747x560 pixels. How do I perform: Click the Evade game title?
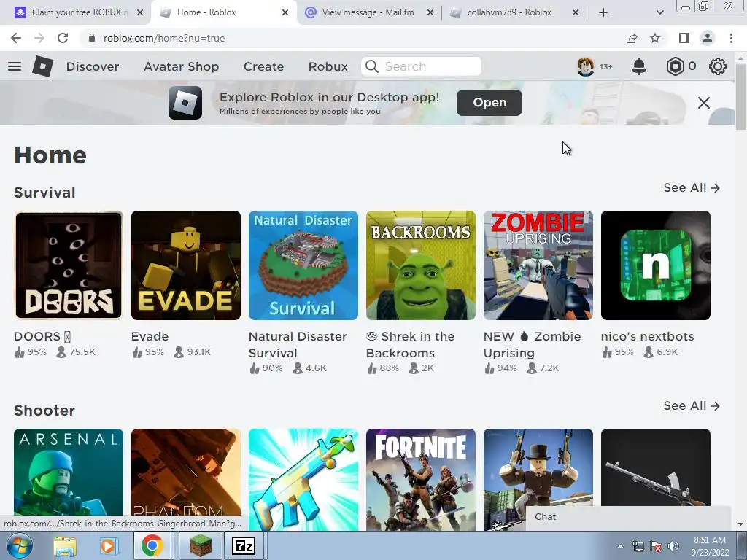coord(150,336)
